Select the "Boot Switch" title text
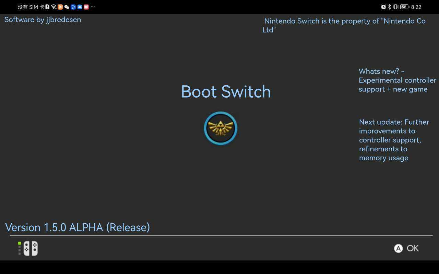The height and width of the screenshot is (274, 439). point(226,91)
